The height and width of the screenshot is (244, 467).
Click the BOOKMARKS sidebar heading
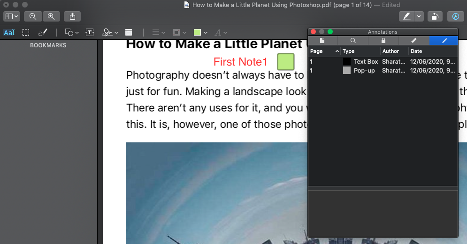point(48,45)
